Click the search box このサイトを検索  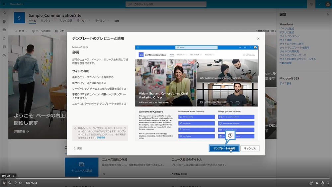coord(166,4)
